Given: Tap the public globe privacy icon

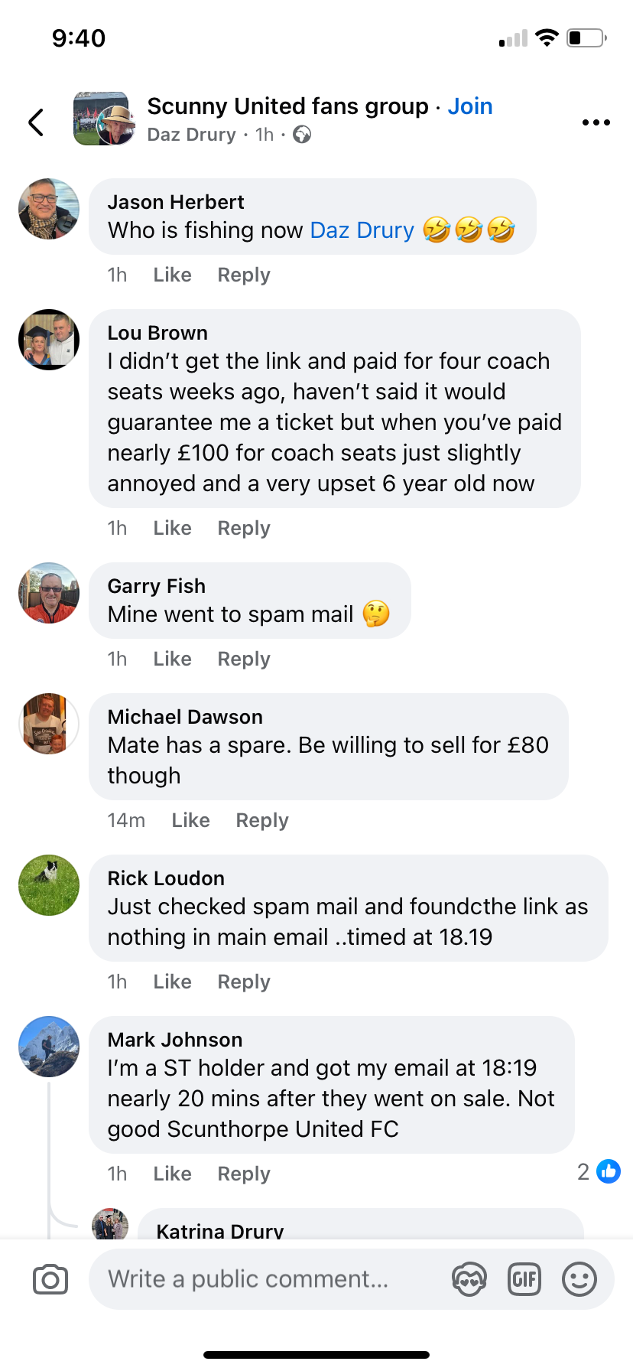Looking at the screenshot, I should point(303,135).
